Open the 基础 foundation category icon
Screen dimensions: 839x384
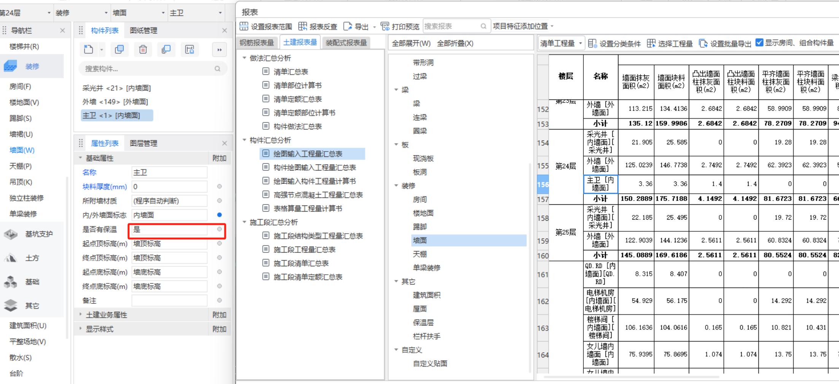pos(11,282)
